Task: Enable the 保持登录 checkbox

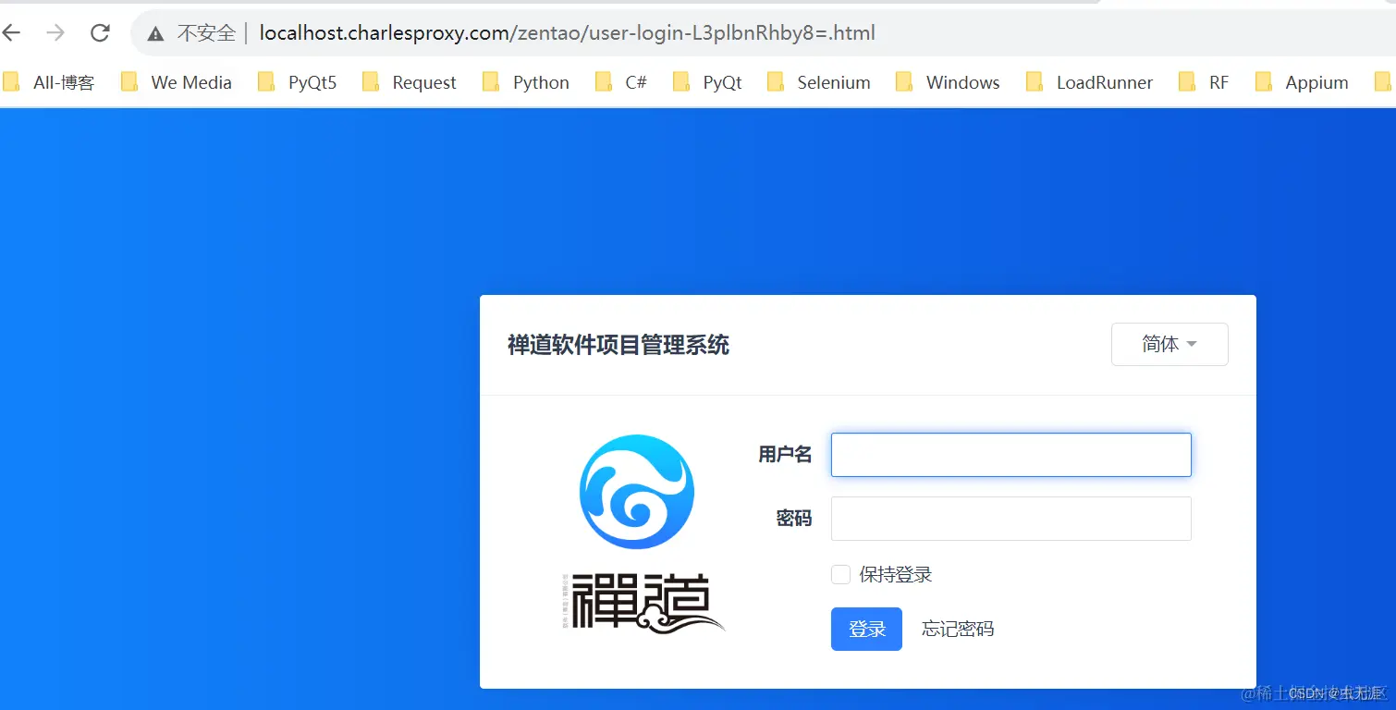Action: tap(840, 574)
